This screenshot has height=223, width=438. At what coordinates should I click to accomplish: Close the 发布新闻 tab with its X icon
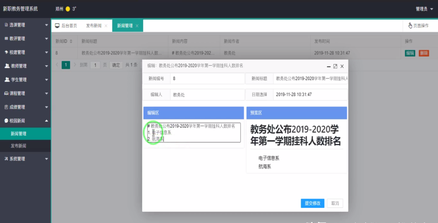pos(106,26)
